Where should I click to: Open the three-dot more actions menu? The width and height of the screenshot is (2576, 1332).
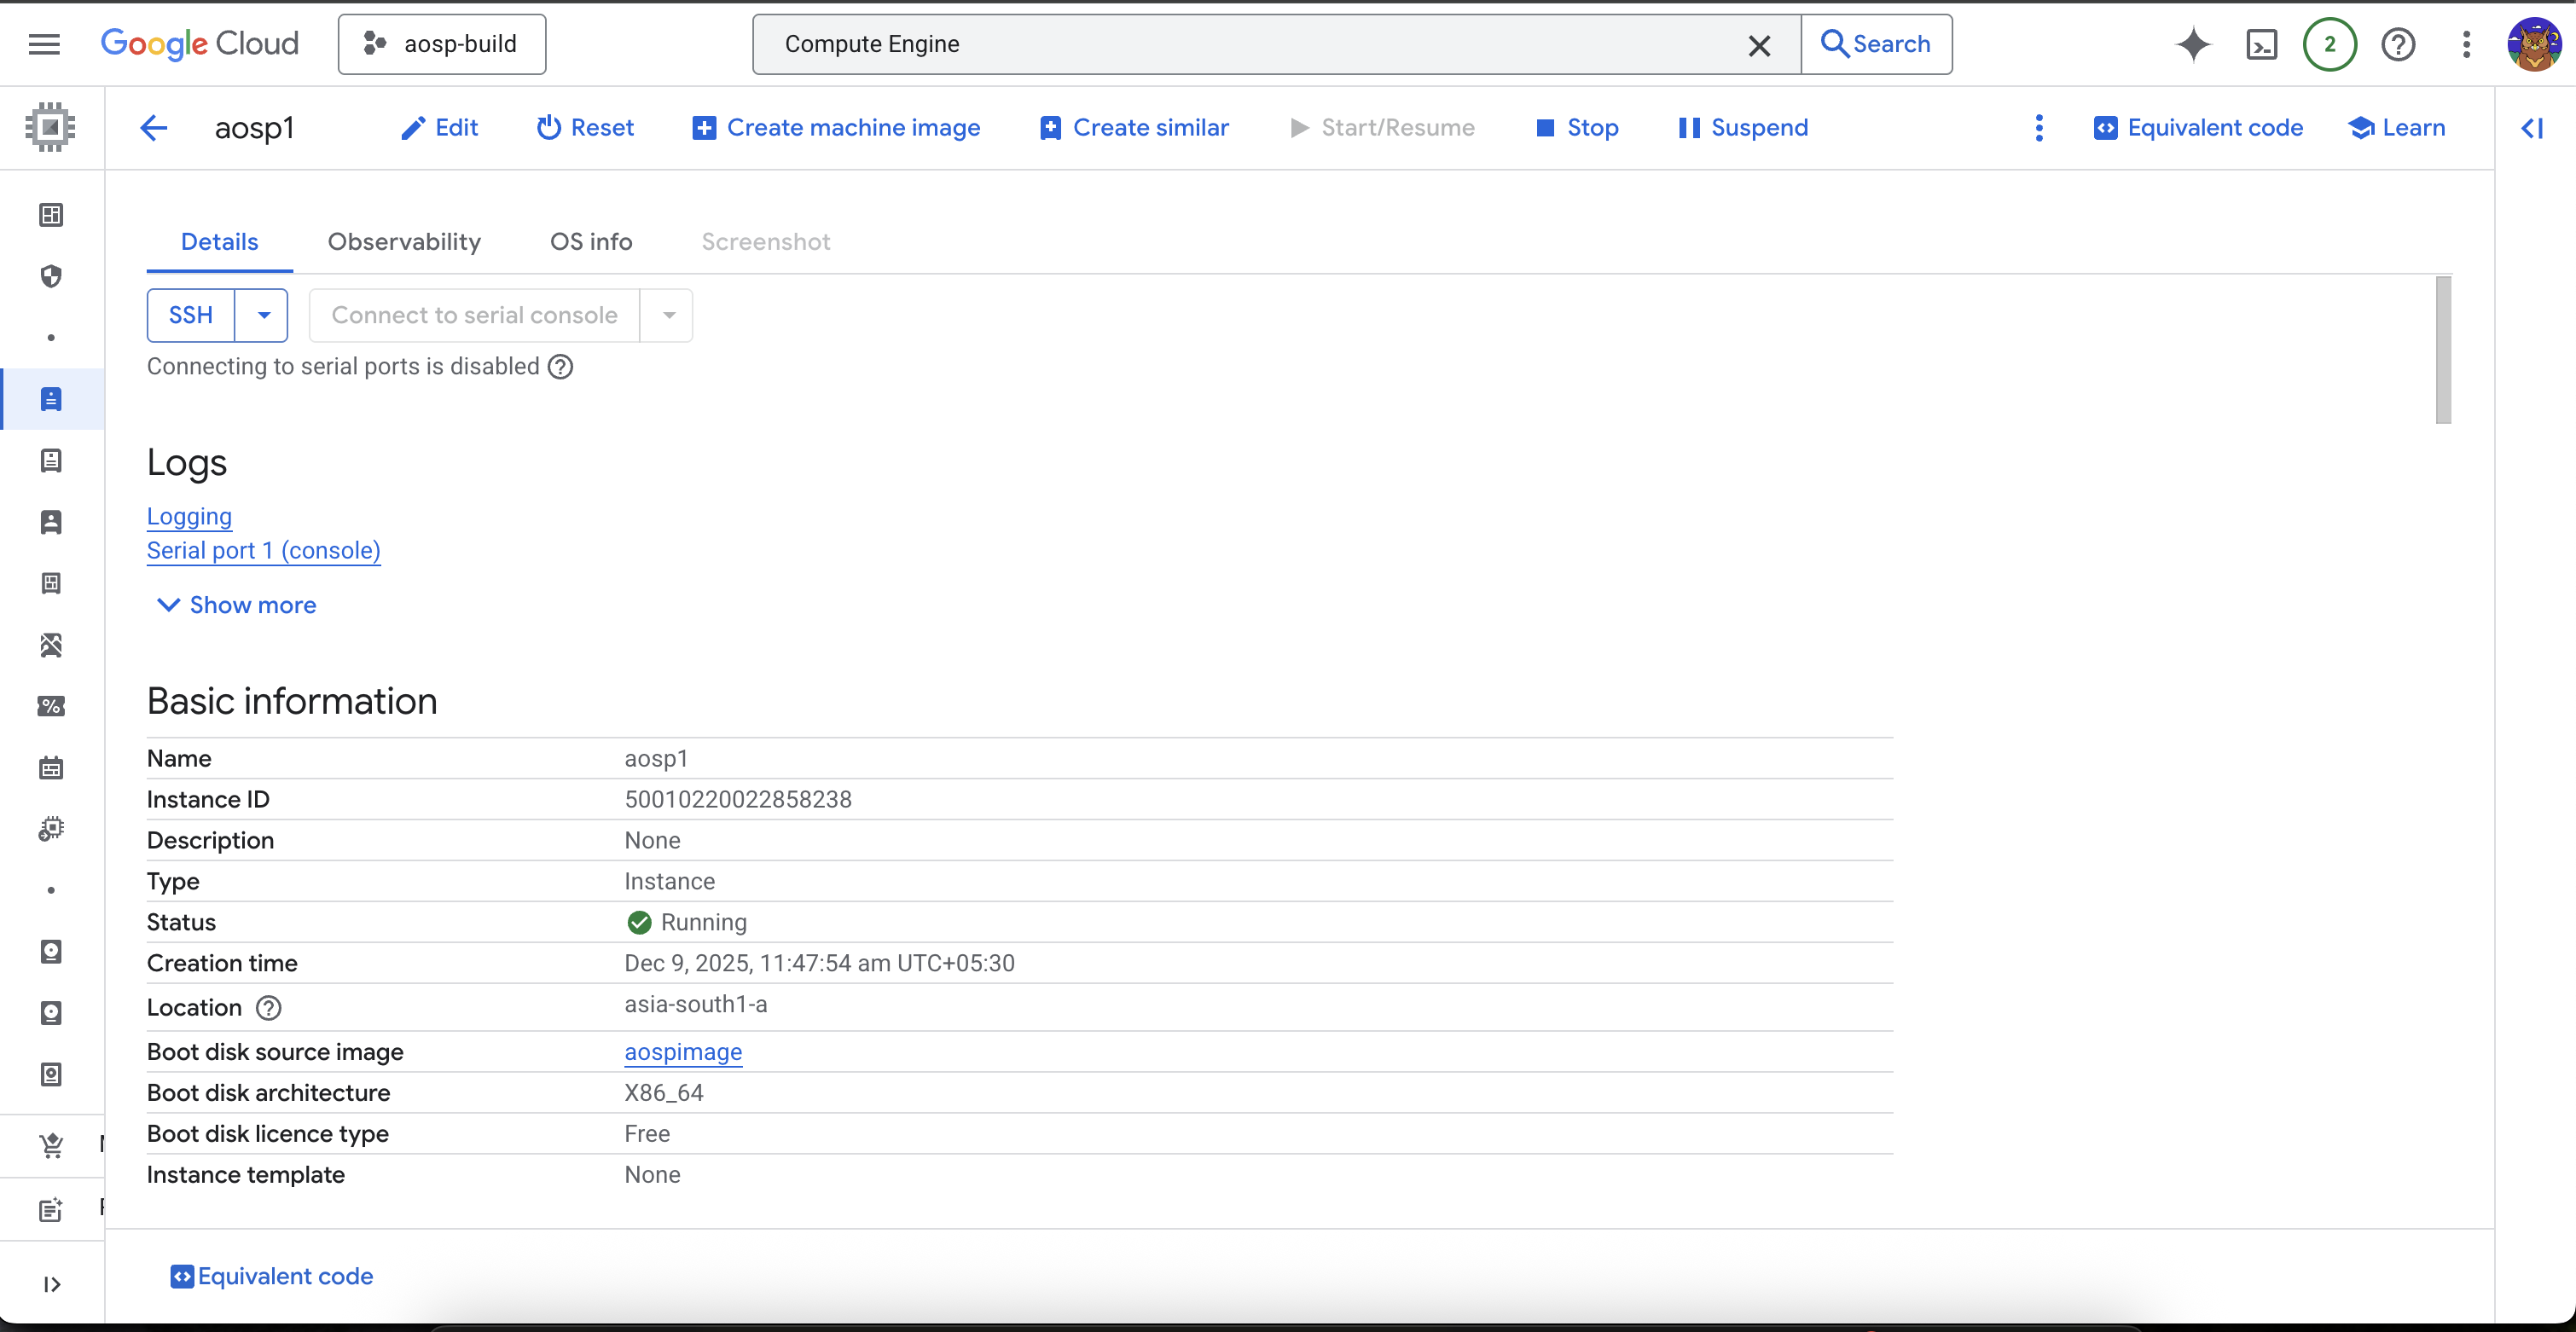pyautogui.click(x=2039, y=128)
